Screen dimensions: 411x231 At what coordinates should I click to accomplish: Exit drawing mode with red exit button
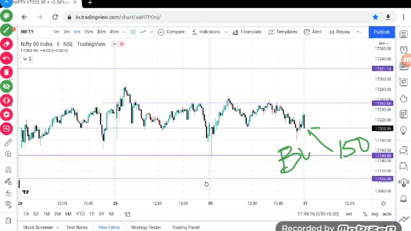[6, 129]
